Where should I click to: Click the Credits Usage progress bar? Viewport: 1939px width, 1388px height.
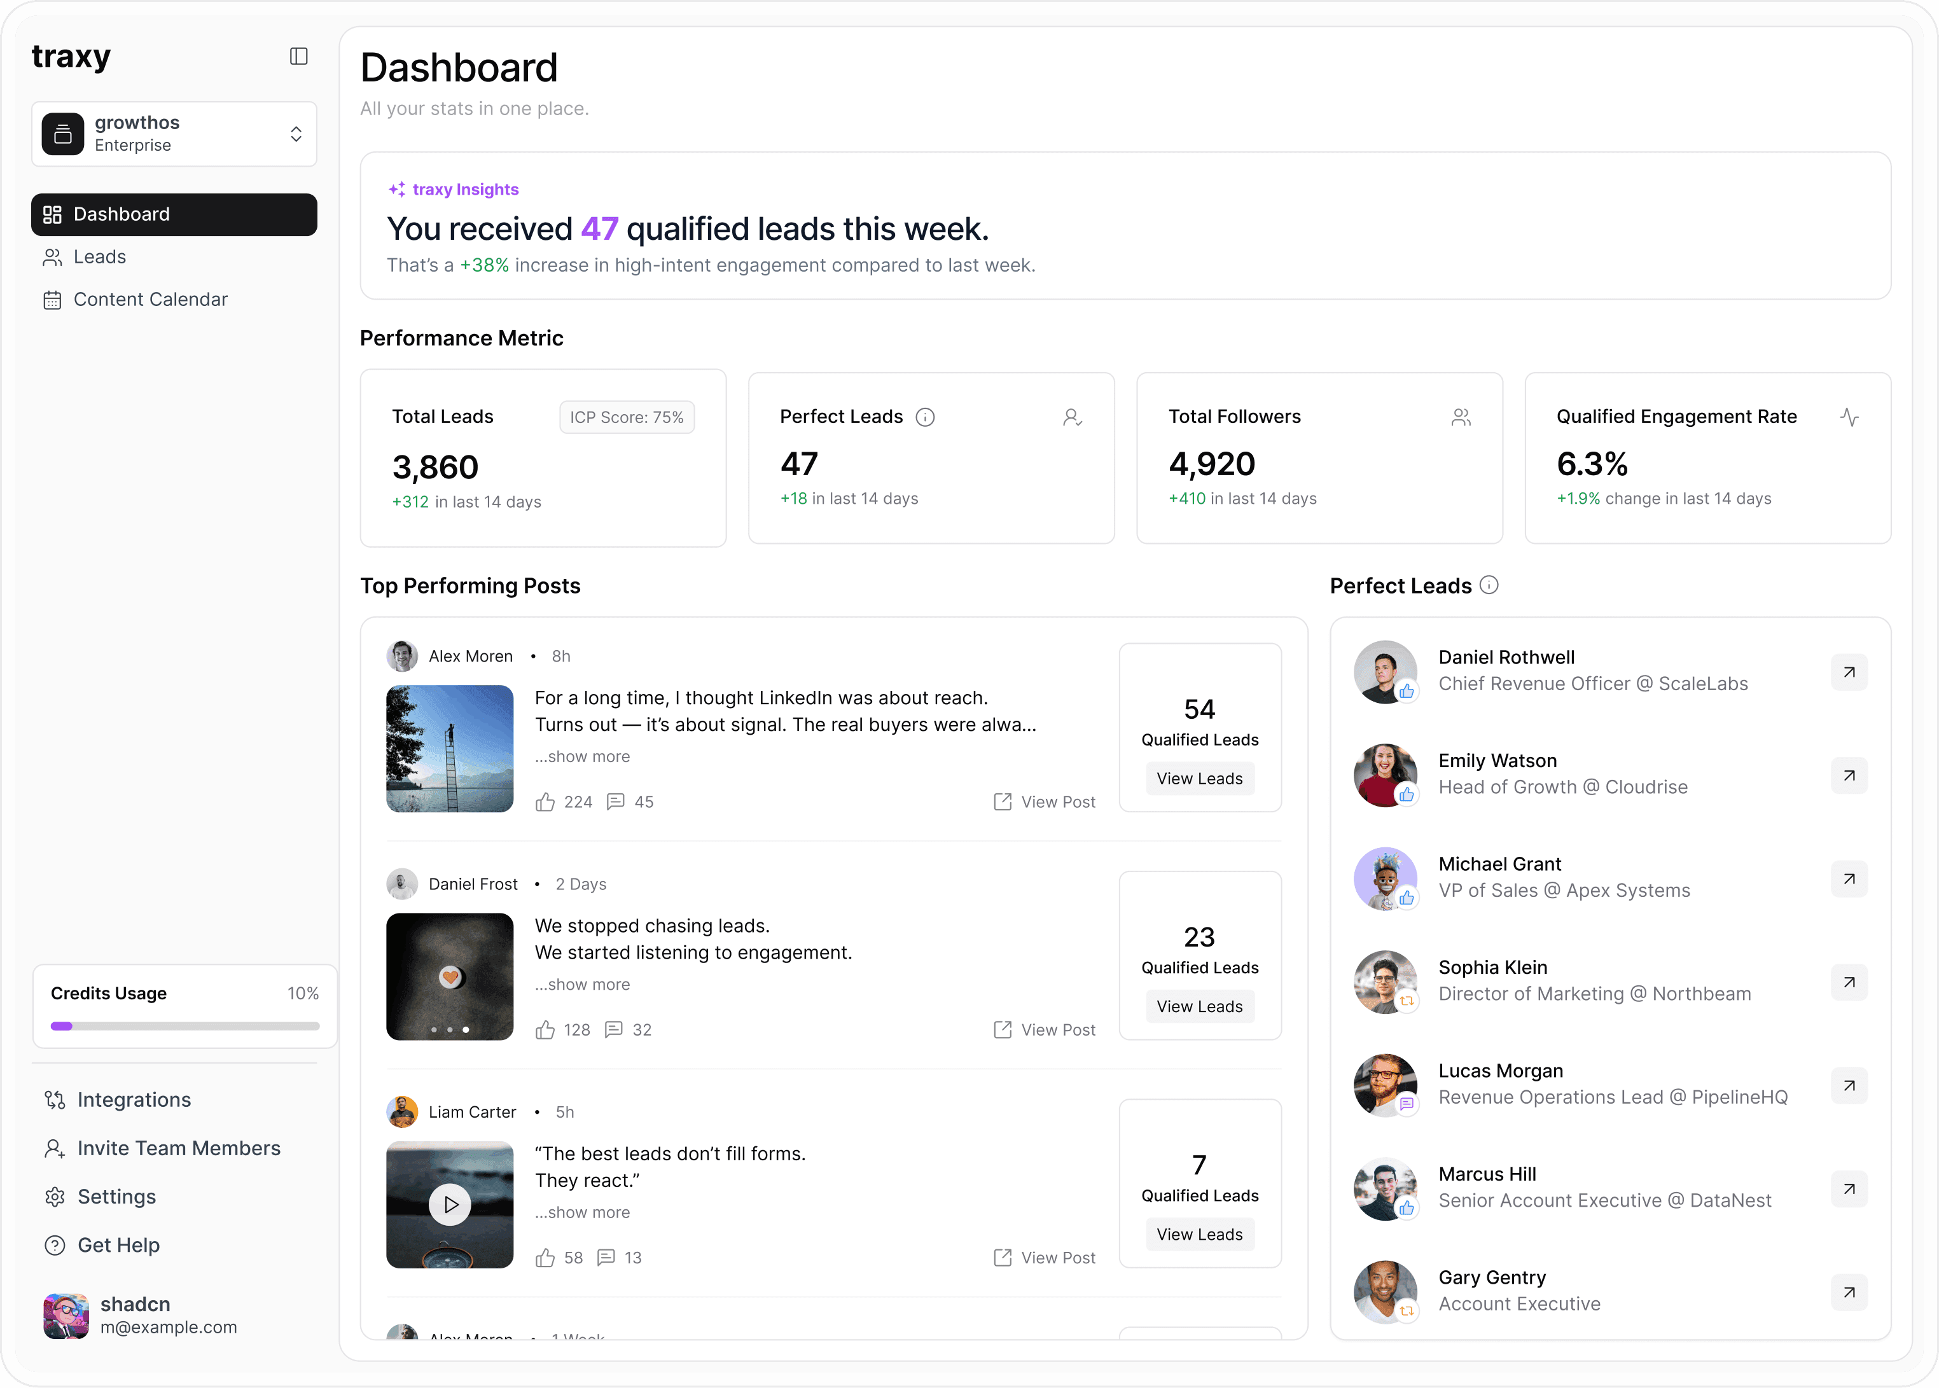click(184, 1025)
